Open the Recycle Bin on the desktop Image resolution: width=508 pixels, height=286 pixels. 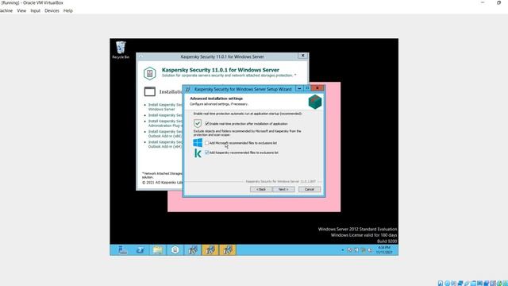click(x=121, y=50)
